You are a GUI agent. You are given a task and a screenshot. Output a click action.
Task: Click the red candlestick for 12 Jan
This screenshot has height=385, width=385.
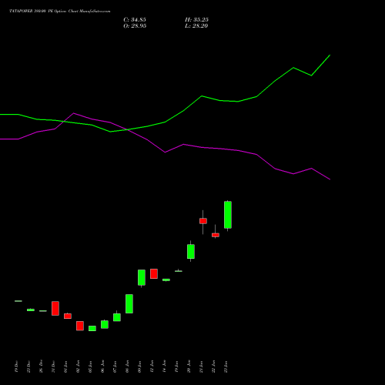154,273
